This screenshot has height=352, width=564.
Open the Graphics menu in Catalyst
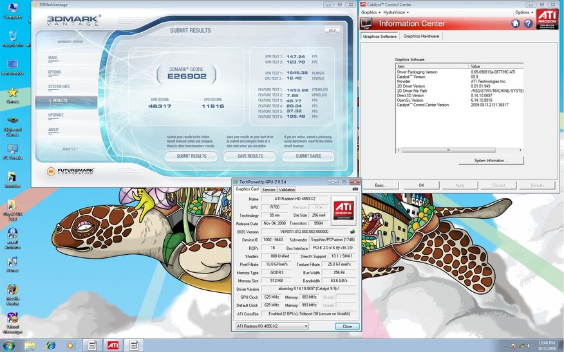(370, 12)
